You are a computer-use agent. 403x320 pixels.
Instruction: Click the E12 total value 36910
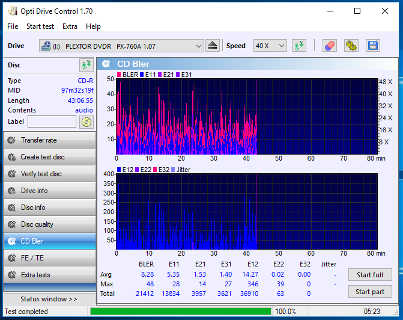tap(249, 294)
